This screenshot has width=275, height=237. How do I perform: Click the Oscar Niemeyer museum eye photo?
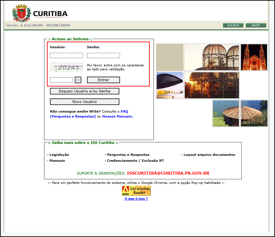tap(170, 85)
